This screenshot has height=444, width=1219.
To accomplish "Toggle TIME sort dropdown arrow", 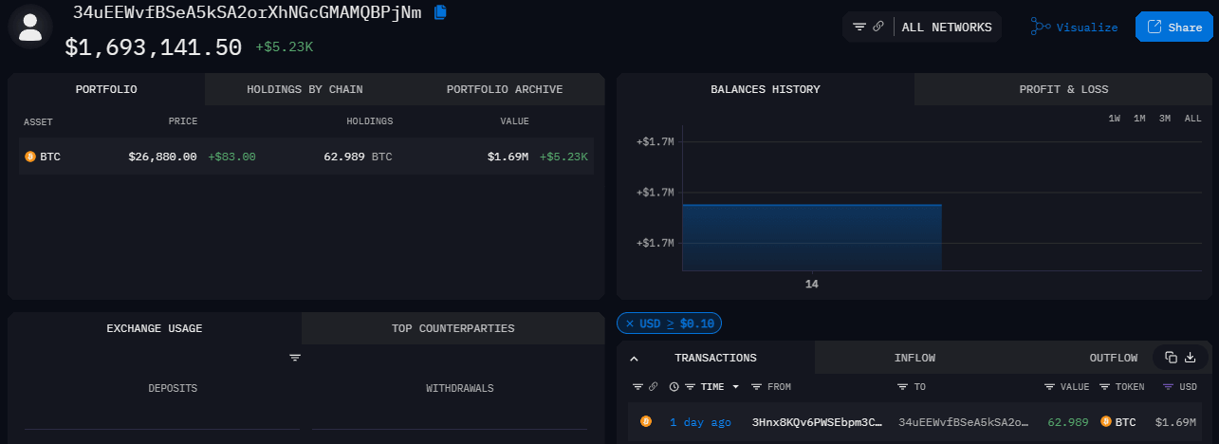I will [735, 387].
